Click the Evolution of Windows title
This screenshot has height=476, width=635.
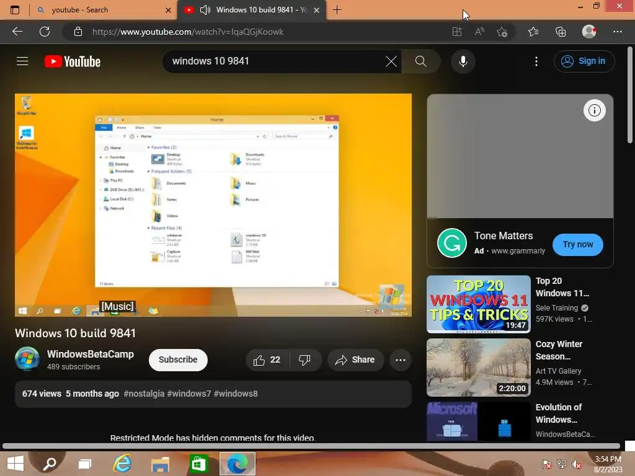[x=559, y=413]
